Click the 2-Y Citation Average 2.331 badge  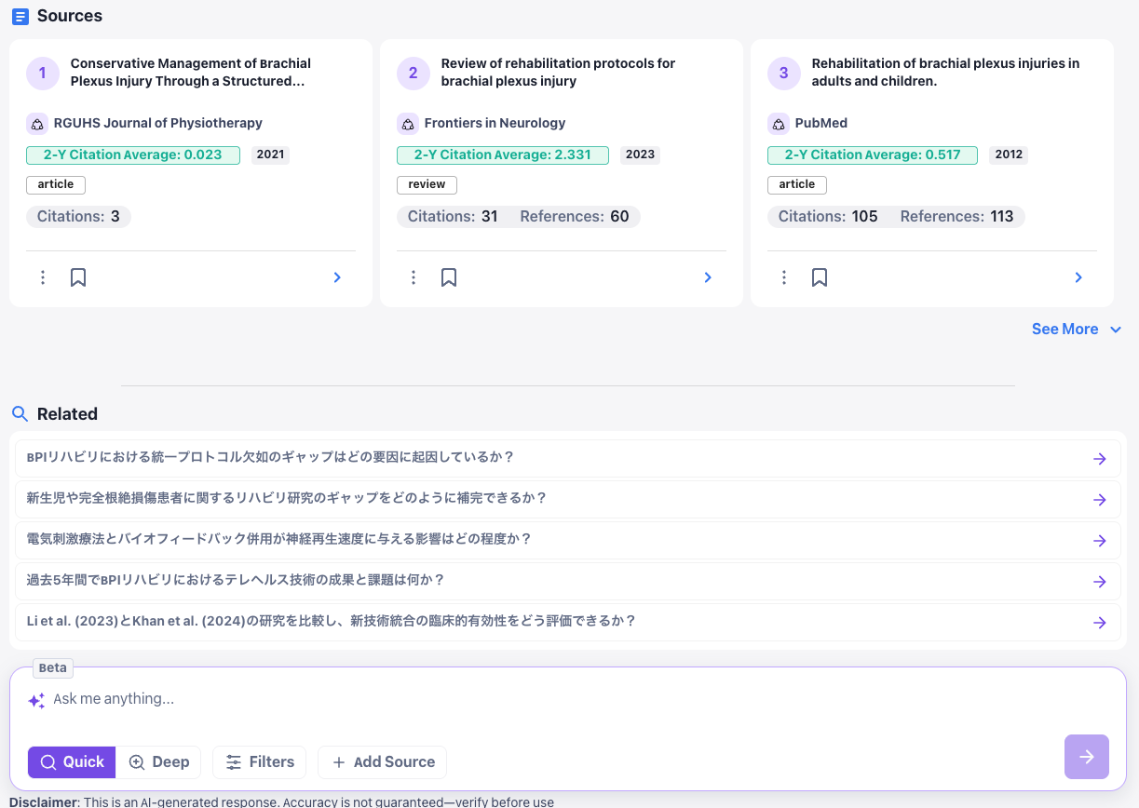click(502, 155)
